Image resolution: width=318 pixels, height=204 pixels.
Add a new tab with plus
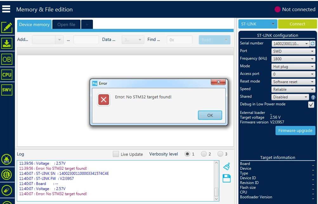pyautogui.click(x=87, y=24)
